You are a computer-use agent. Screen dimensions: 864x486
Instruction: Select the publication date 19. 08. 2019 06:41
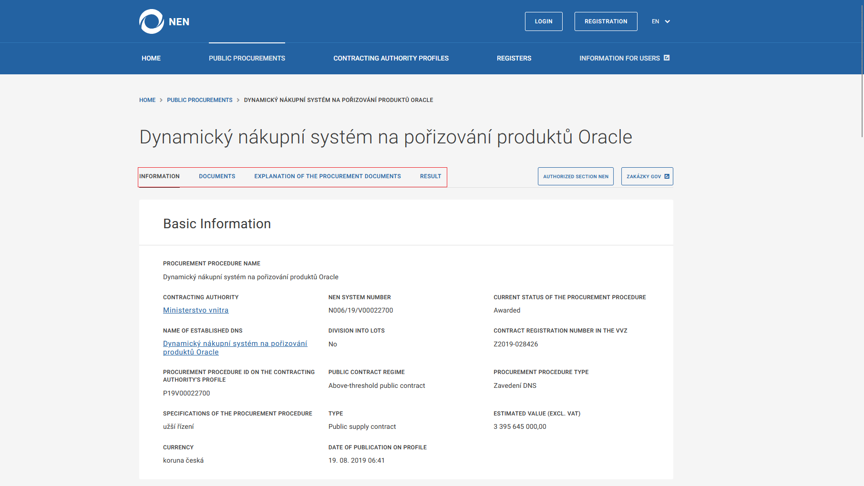(x=357, y=460)
